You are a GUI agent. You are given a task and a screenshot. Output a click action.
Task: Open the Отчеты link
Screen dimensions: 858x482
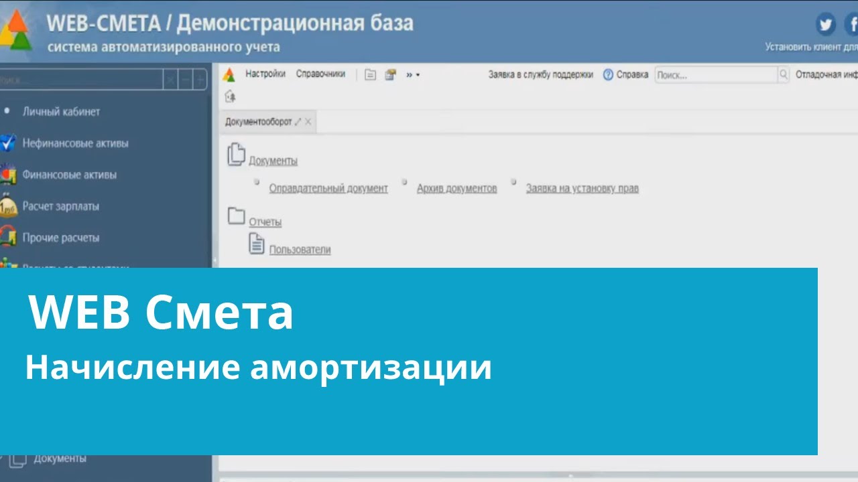[265, 222]
